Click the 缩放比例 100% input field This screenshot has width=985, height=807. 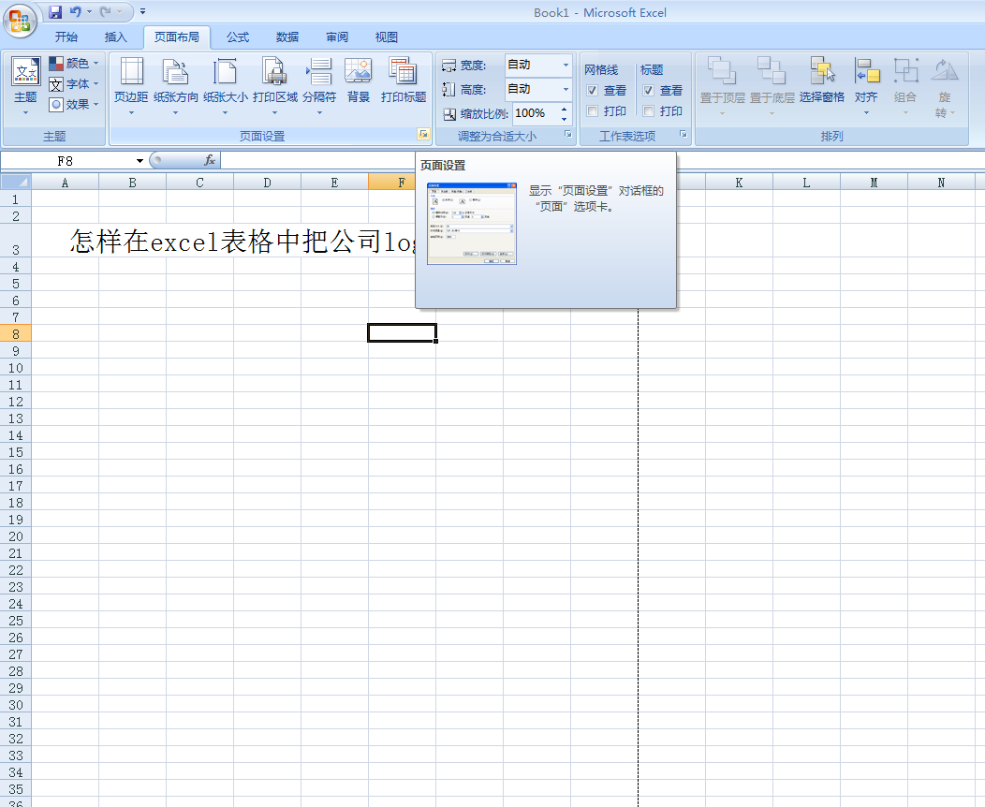coord(536,113)
